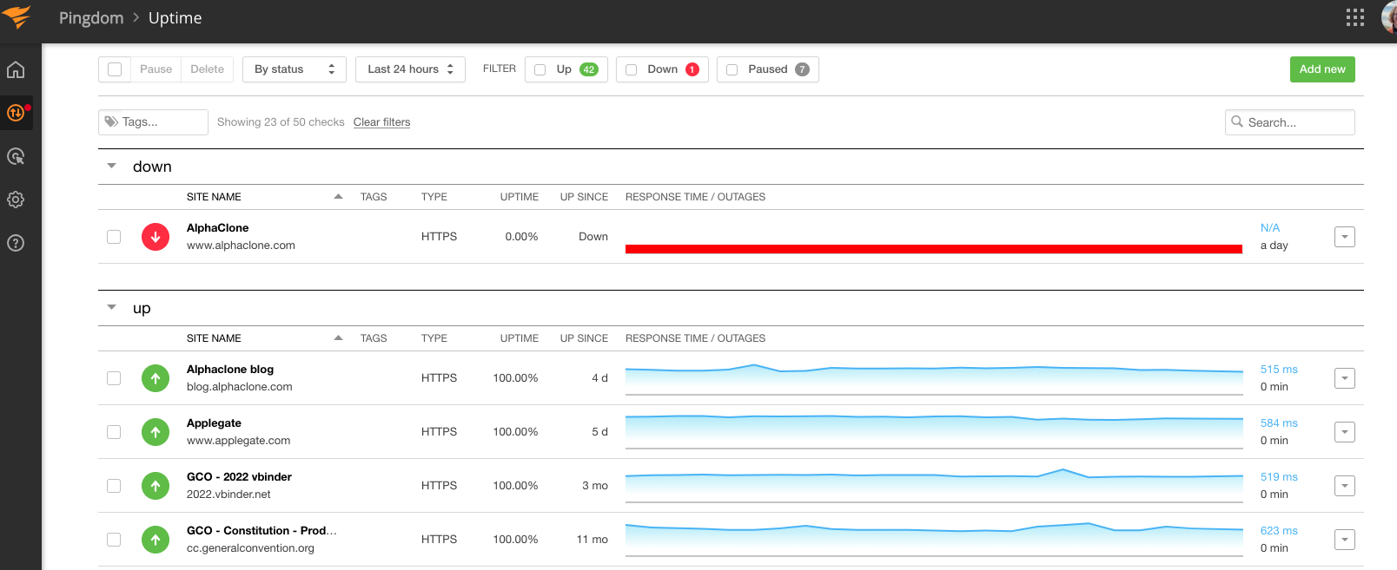This screenshot has height=570, width=1397.
Task: Click the Alphaclone blog response time graph
Action: pyautogui.click(x=934, y=378)
